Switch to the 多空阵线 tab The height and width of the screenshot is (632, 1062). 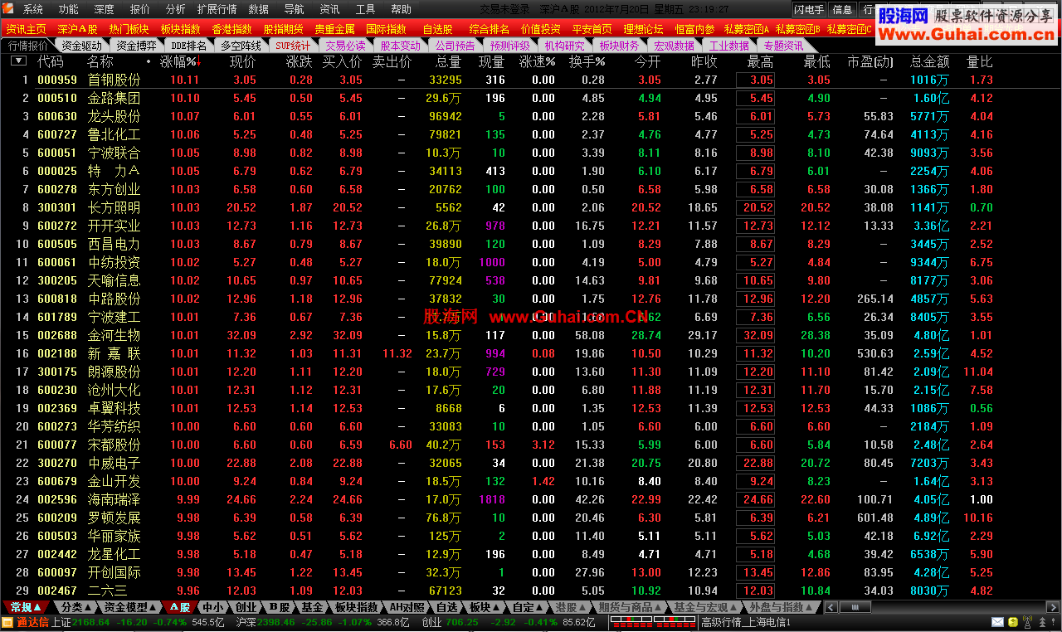coord(241,46)
